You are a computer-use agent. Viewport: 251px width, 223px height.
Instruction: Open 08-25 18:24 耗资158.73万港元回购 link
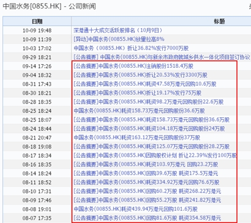[x=139, y=111]
